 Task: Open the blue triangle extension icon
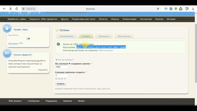[x=181, y=9]
